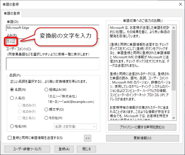Click the ユーザー コメント(C) text box
This screenshot has width=185, height=155.
click(x=53, y=64)
